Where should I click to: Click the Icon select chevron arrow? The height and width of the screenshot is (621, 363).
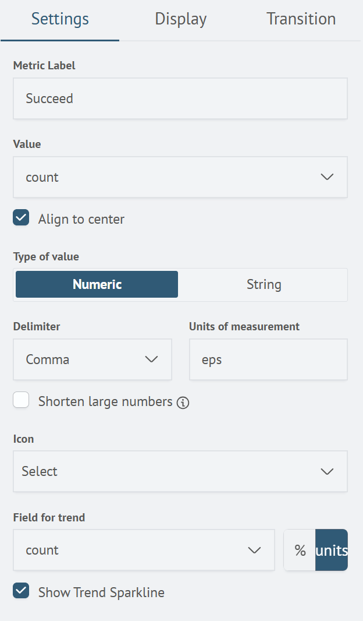327,471
